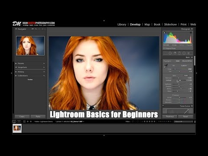
Task: Adjust the Exposure slider
Action: point(179,78)
